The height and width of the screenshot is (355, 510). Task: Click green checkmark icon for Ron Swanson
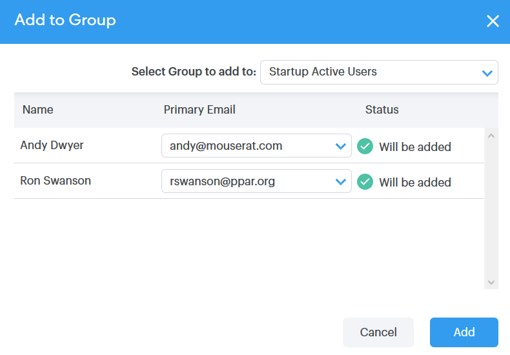pos(365,182)
